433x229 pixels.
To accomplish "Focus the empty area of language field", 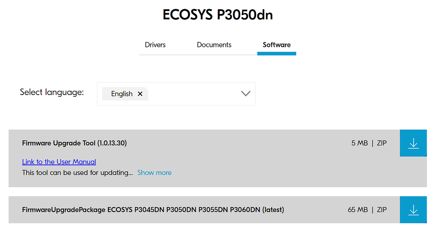I will (192, 94).
